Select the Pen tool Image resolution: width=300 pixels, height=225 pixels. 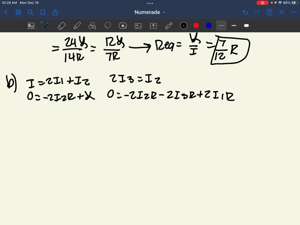pyautogui.click(x=46, y=26)
